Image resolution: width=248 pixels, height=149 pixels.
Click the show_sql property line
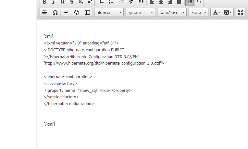pos(88,91)
